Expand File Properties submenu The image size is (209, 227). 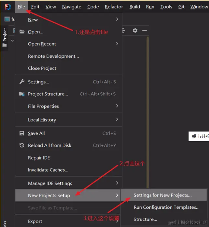(x=69, y=106)
